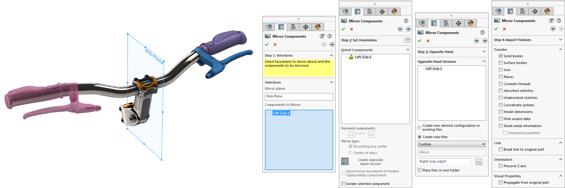Click the Mid-Plane label in the 3D view
Screen dimensions: 565x188
tap(154, 56)
